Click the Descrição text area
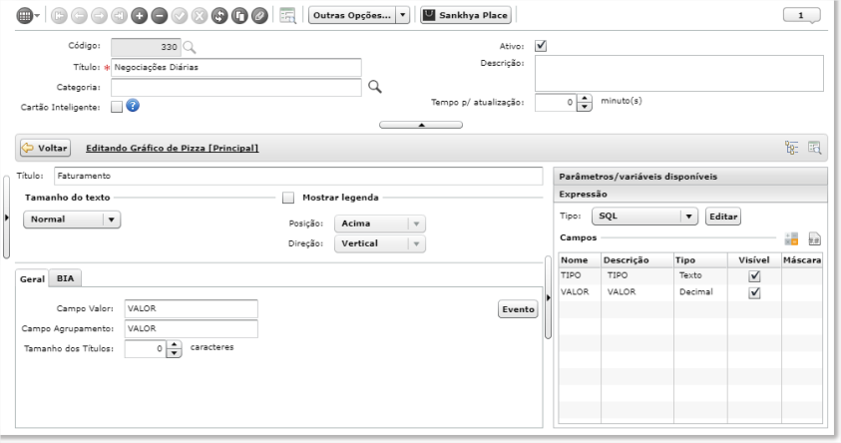Image resolution: width=841 pixels, height=443 pixels. (679, 74)
